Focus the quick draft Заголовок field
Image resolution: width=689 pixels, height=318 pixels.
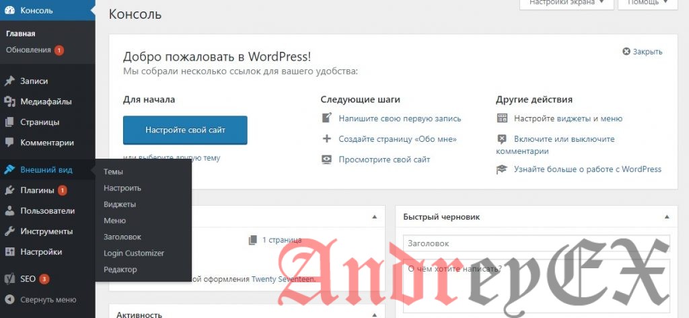536,243
